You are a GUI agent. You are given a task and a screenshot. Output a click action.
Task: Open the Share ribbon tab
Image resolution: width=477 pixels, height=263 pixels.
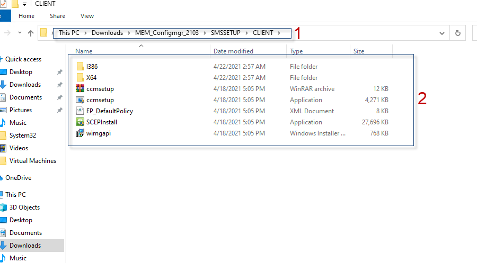point(57,16)
